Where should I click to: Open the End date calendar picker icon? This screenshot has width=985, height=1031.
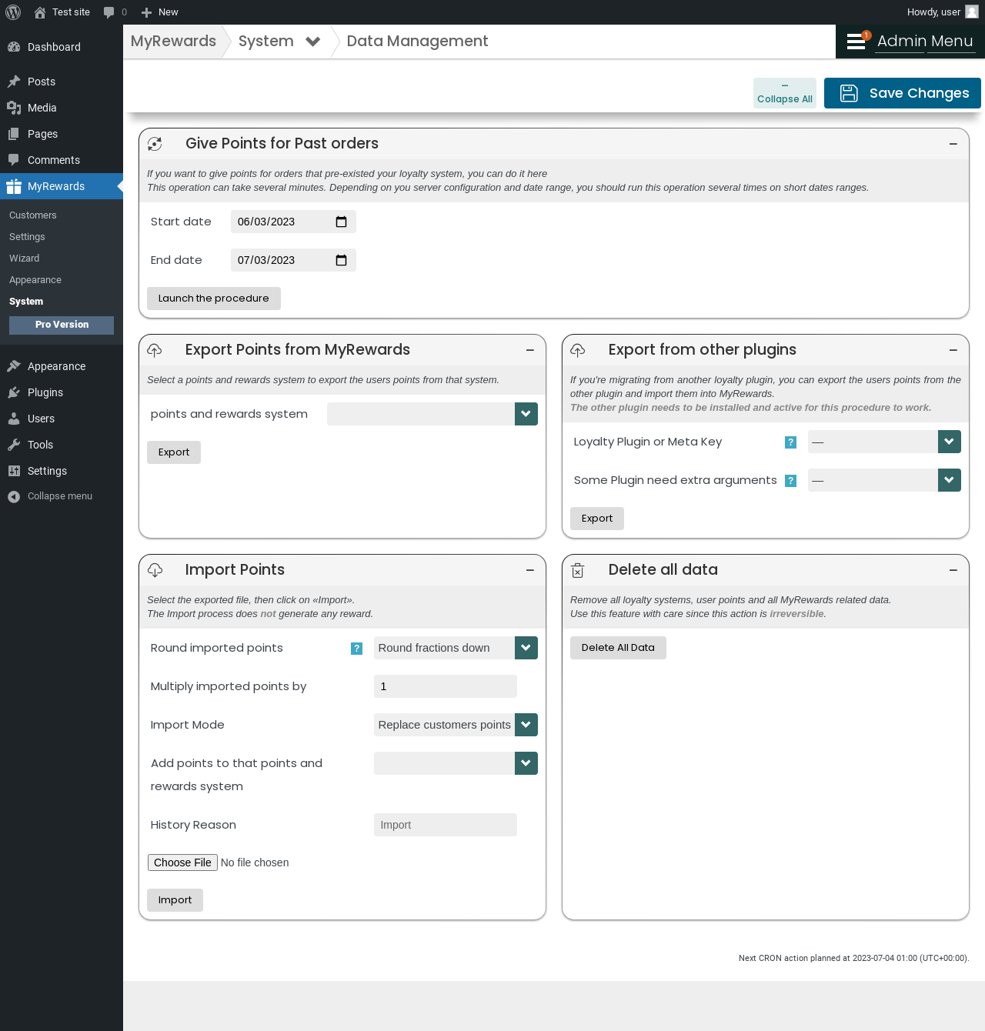pyautogui.click(x=341, y=260)
